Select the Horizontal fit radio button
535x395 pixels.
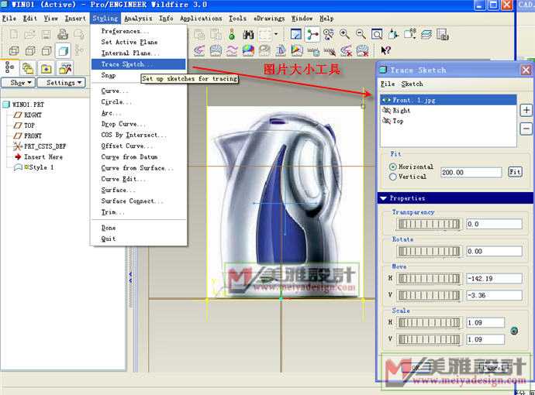[x=393, y=167]
